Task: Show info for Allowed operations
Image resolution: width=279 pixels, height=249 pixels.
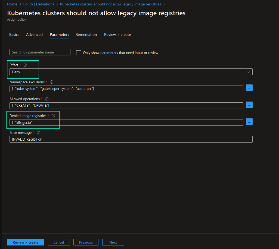Action: click(47, 99)
